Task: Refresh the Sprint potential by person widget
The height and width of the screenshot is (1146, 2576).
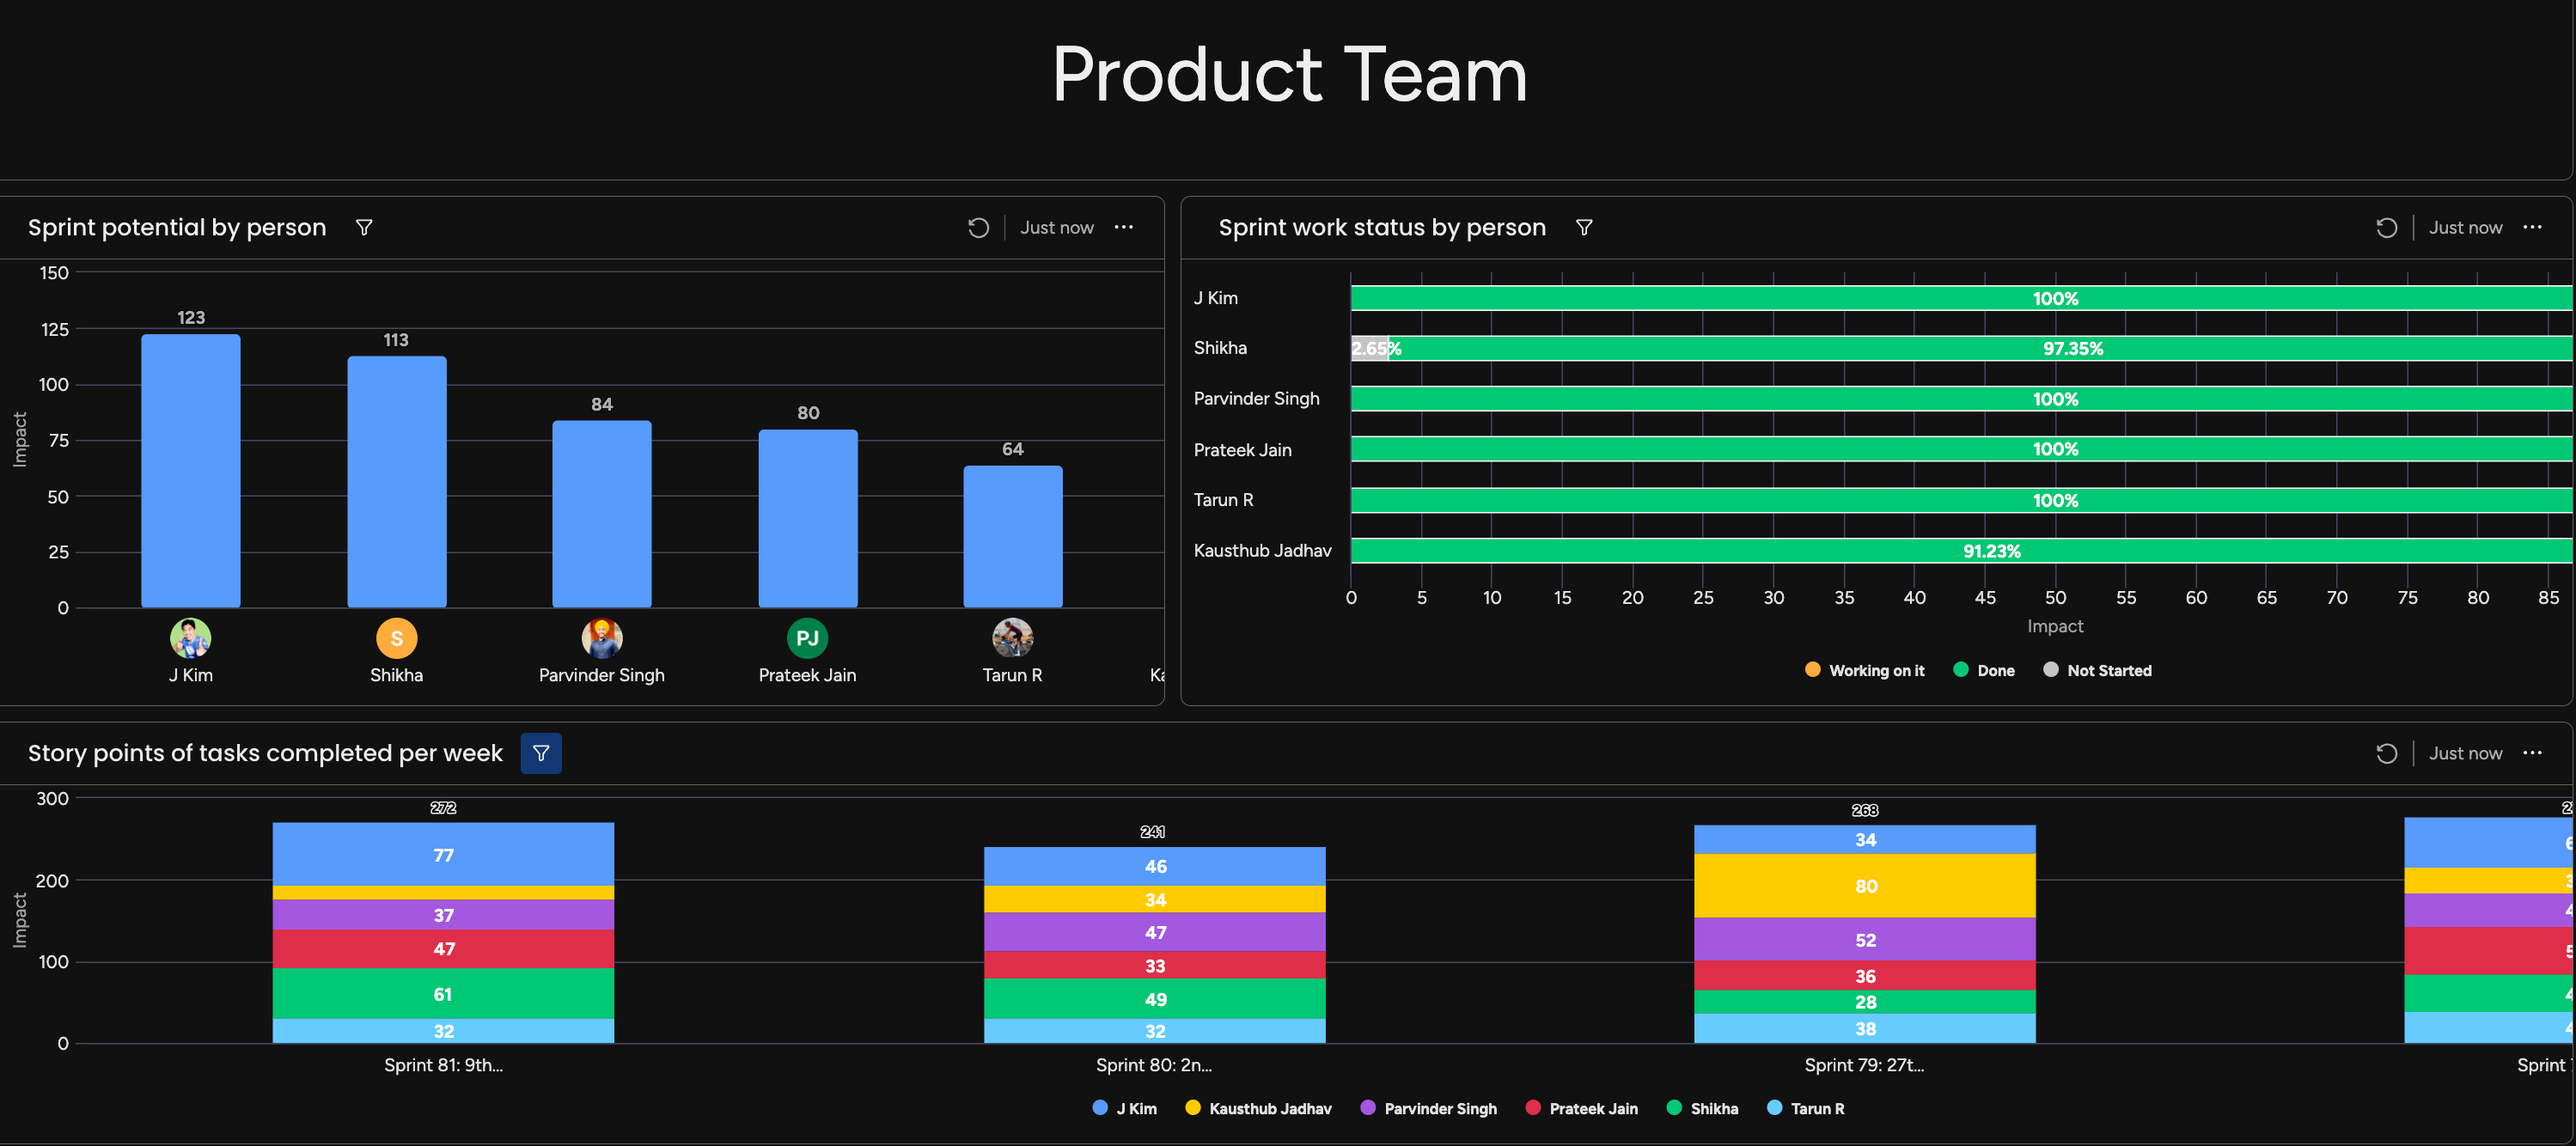Action: 978,228
